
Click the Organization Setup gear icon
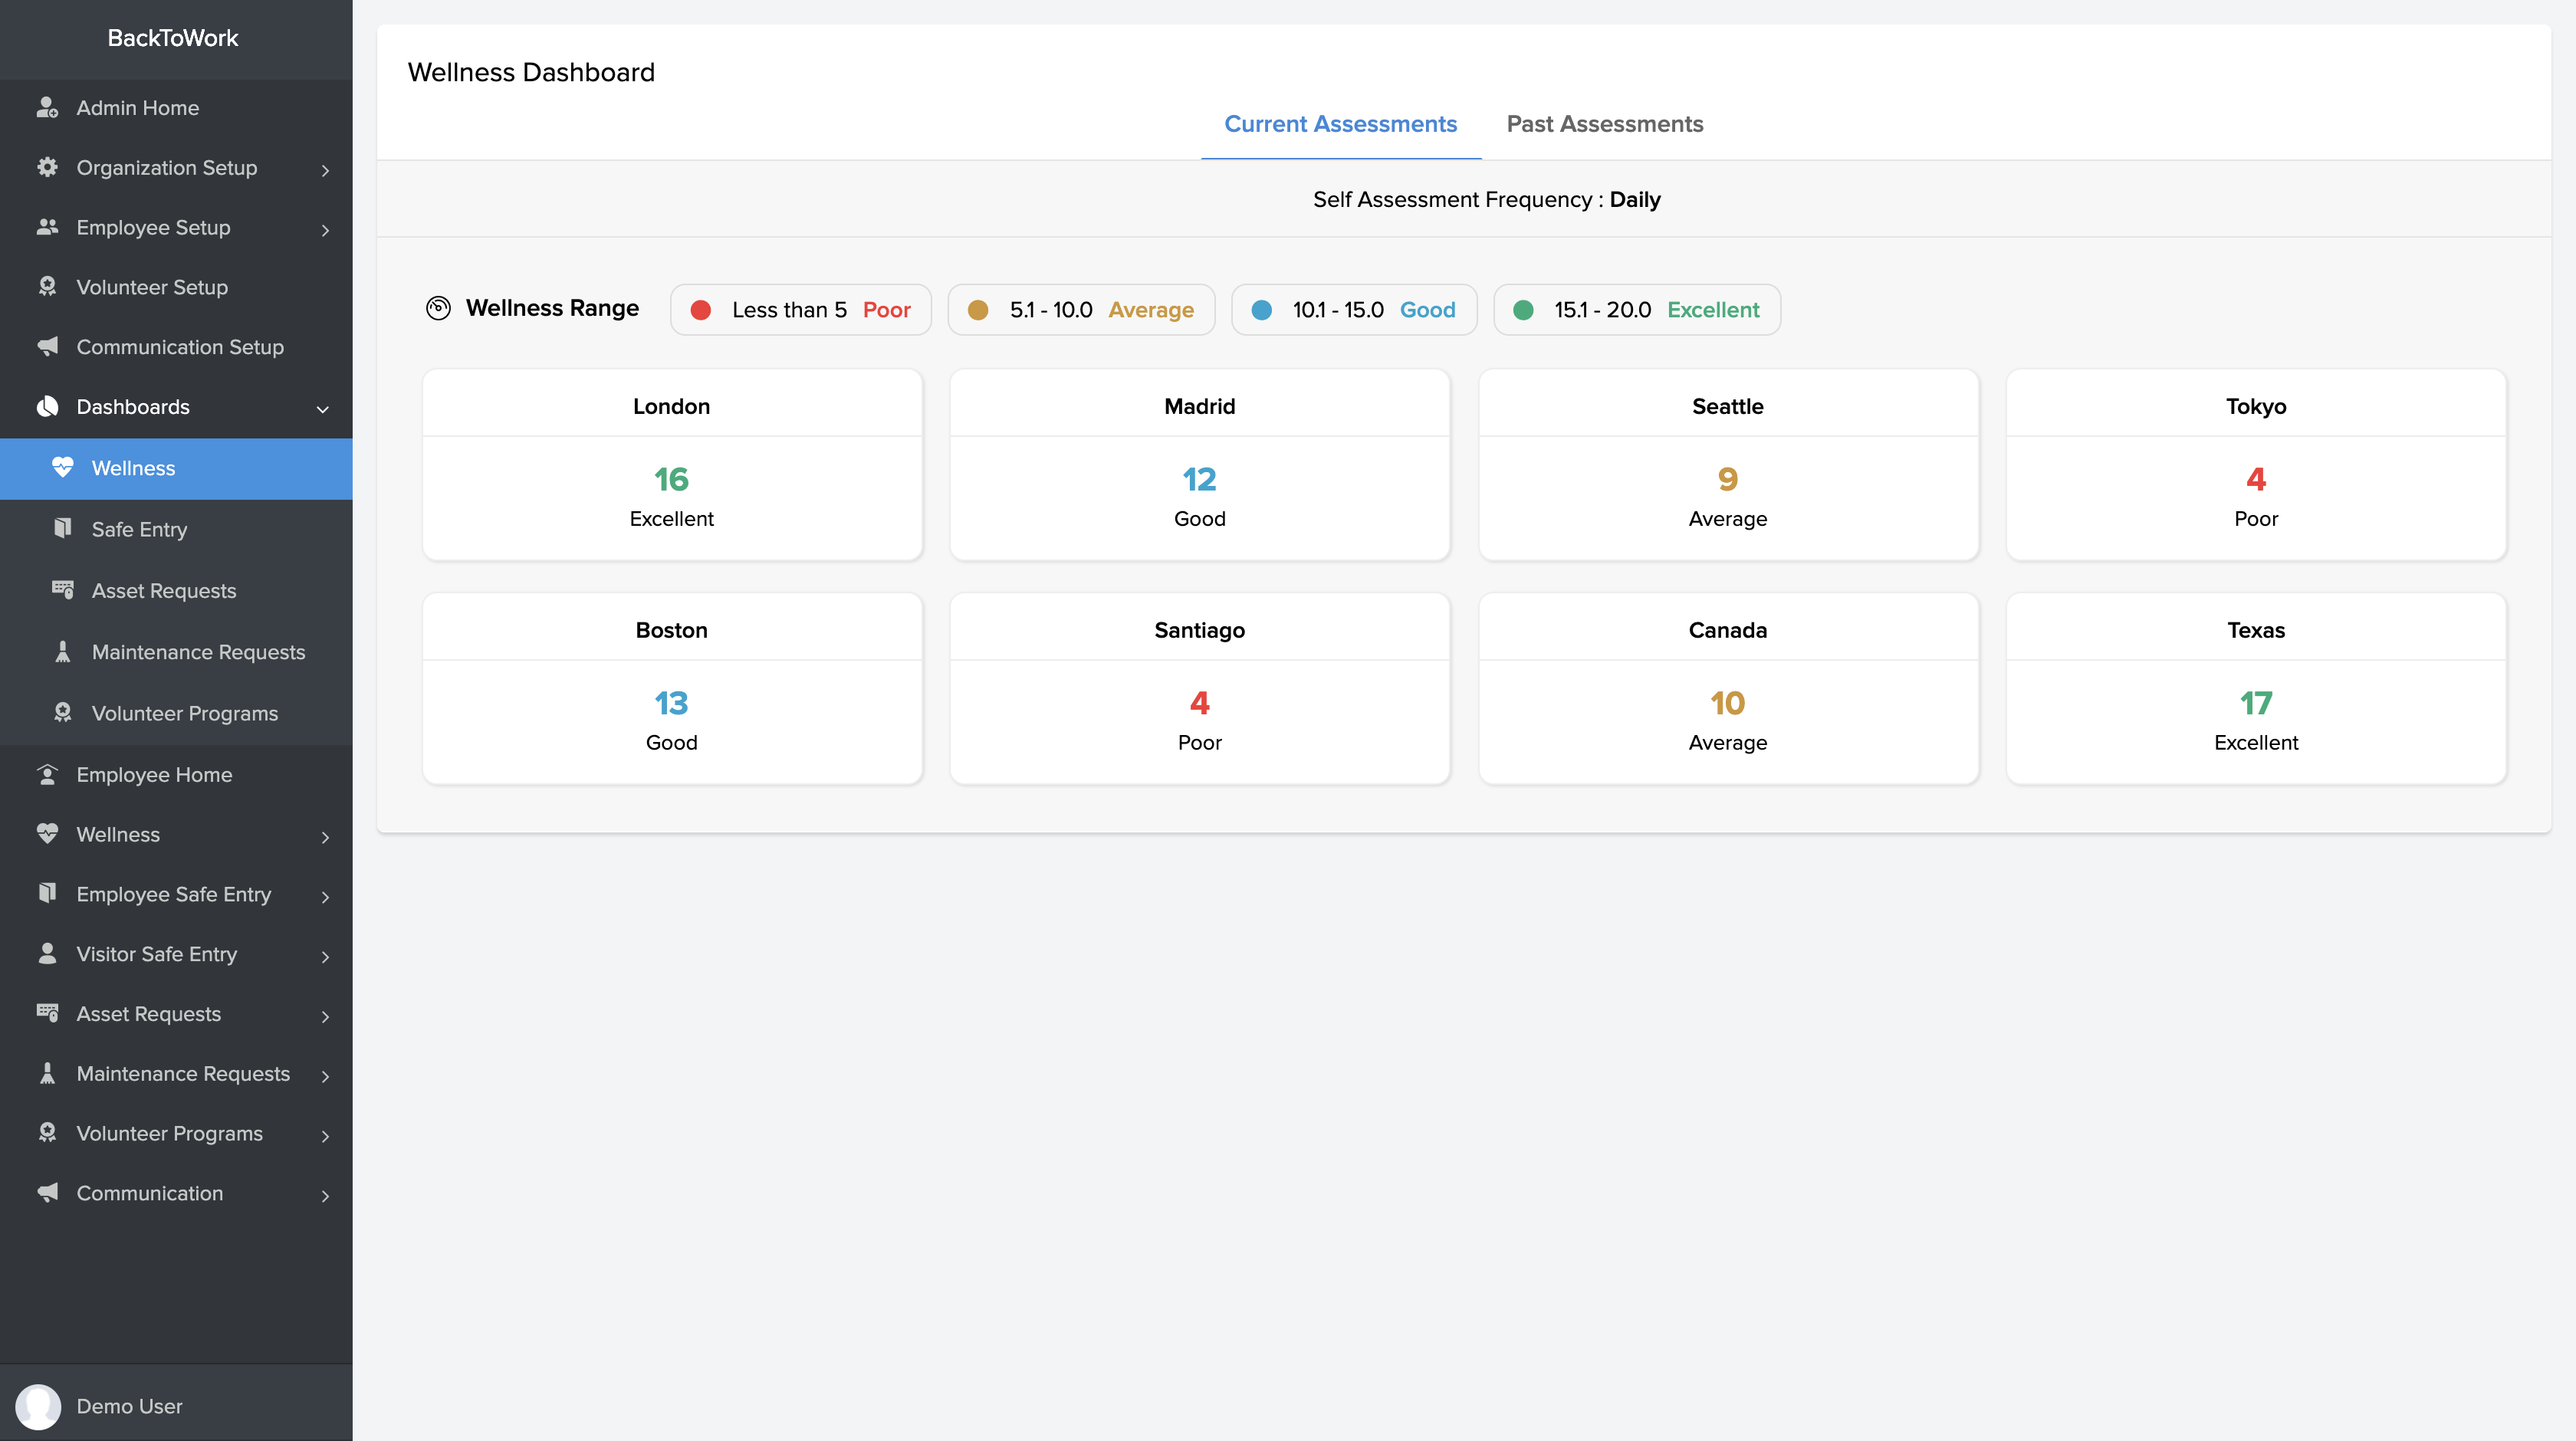coord(47,167)
